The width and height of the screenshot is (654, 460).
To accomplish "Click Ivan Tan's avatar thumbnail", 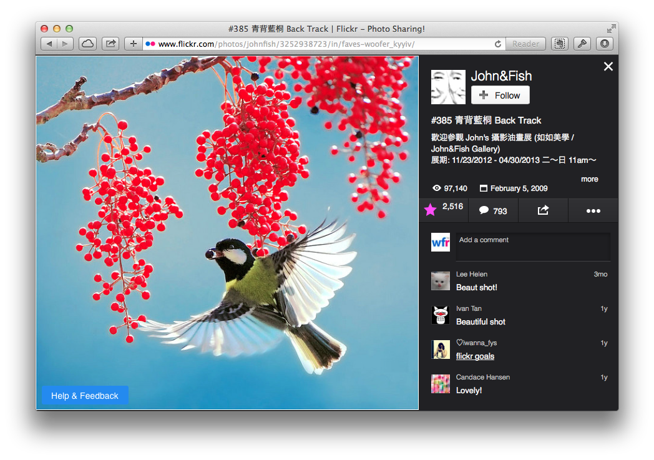I will pos(440,315).
